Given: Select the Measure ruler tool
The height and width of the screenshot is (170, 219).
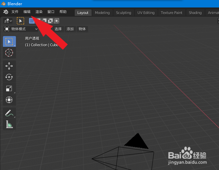Looking at the screenshot, I should (x=9, y=124).
